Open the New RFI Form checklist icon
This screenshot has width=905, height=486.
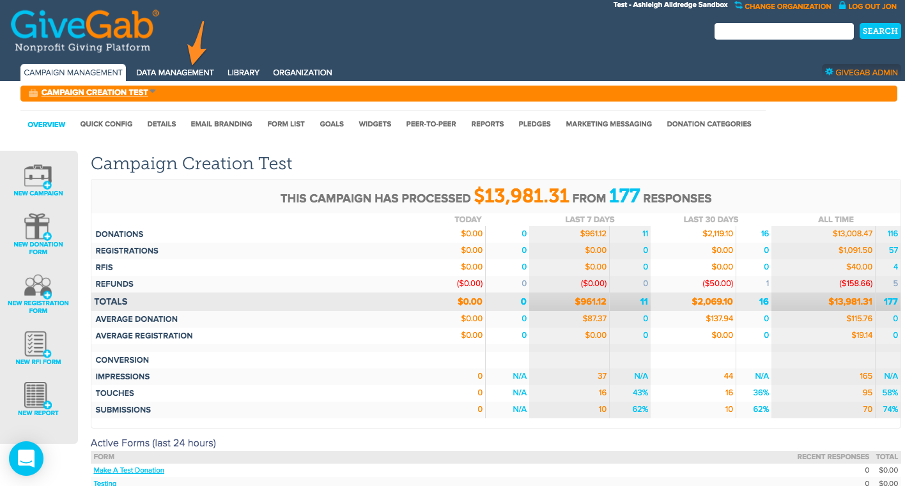[38, 344]
